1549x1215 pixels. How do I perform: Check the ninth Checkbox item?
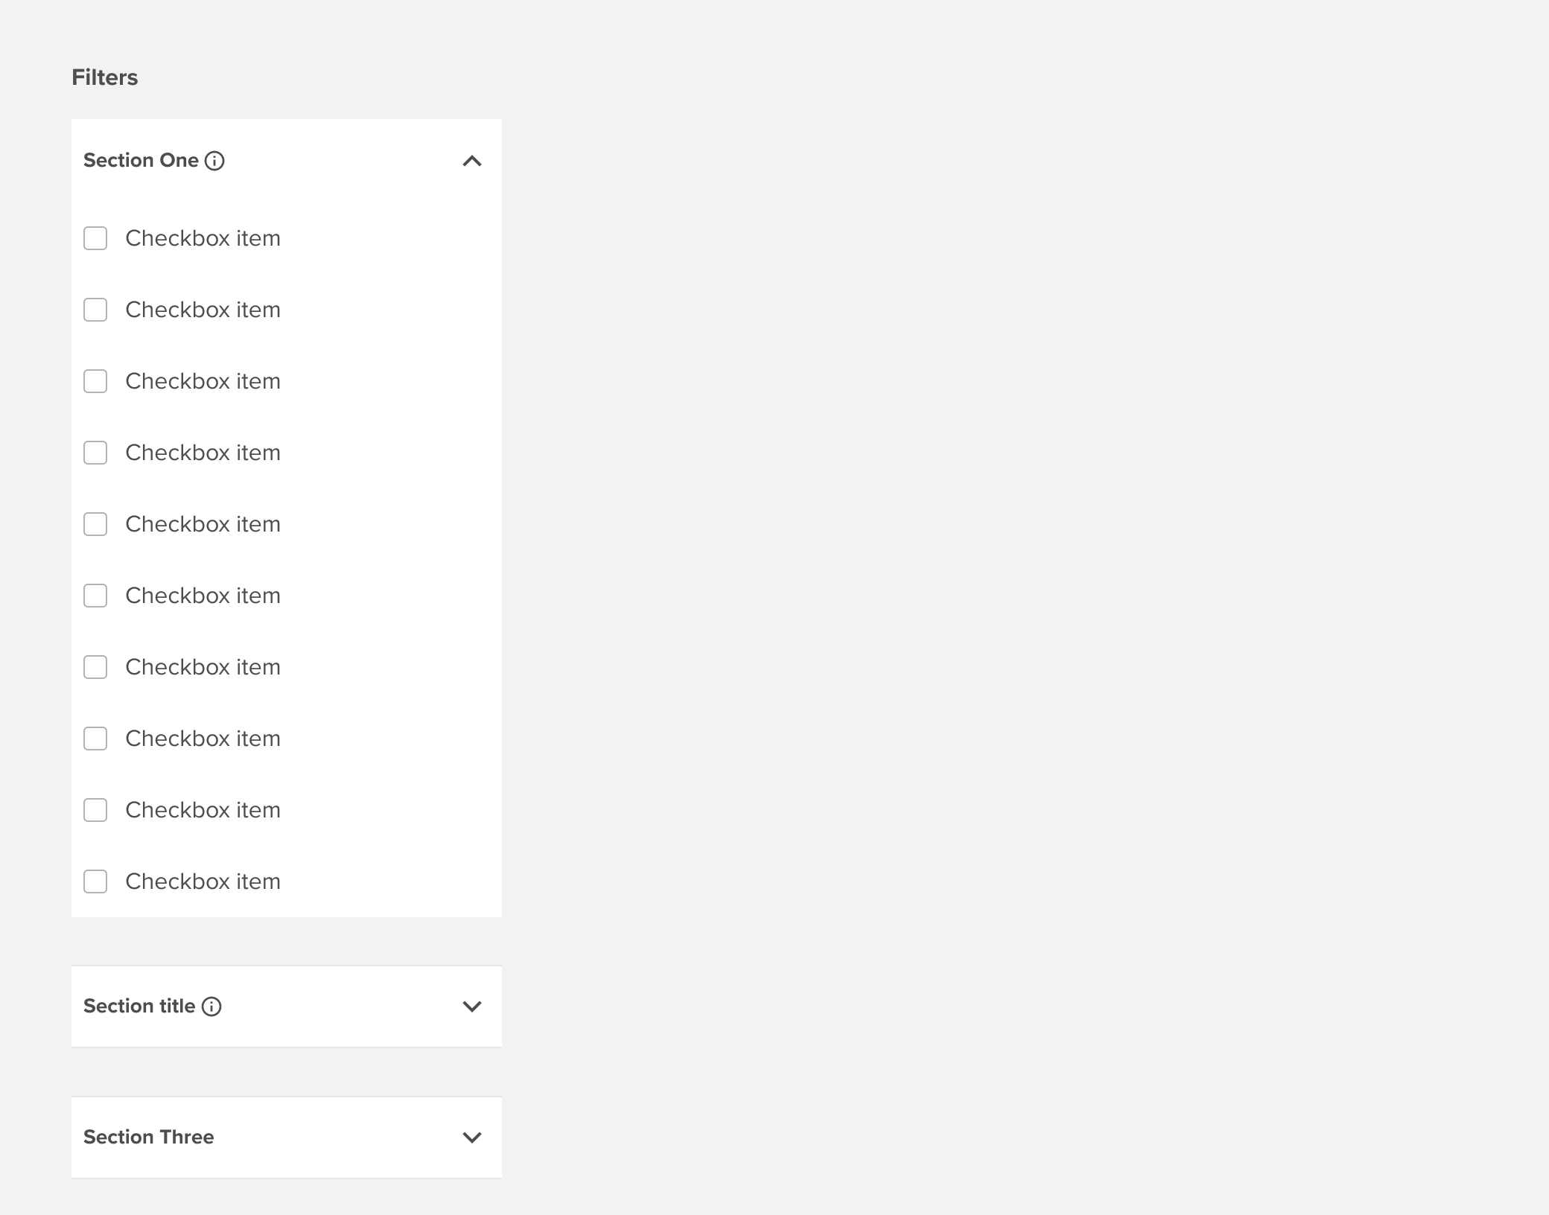(95, 810)
